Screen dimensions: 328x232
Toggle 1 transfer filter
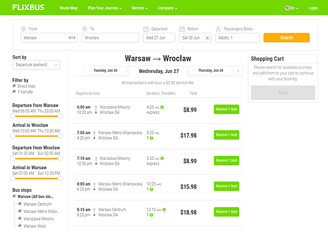click(14, 91)
